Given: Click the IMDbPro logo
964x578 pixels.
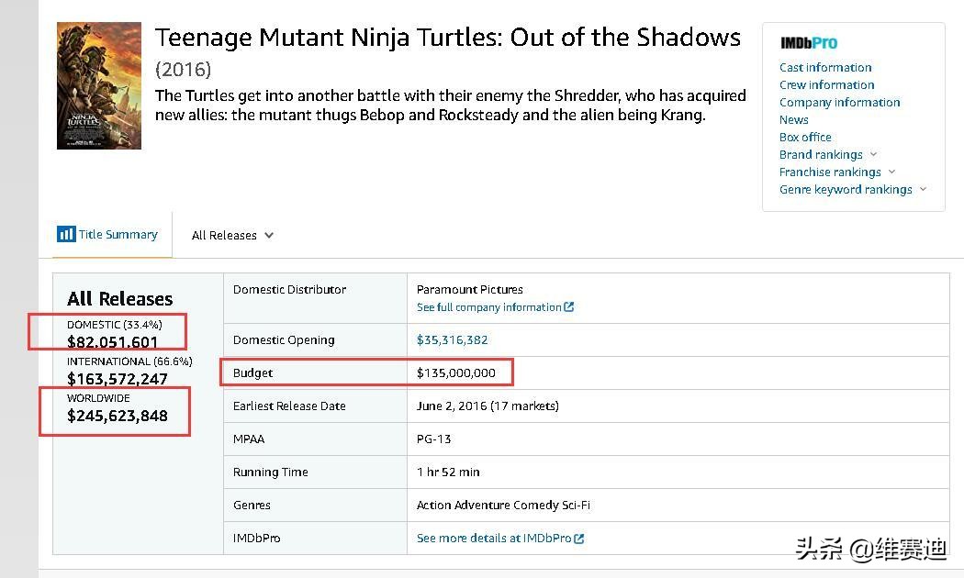Looking at the screenshot, I should pyautogui.click(x=808, y=43).
